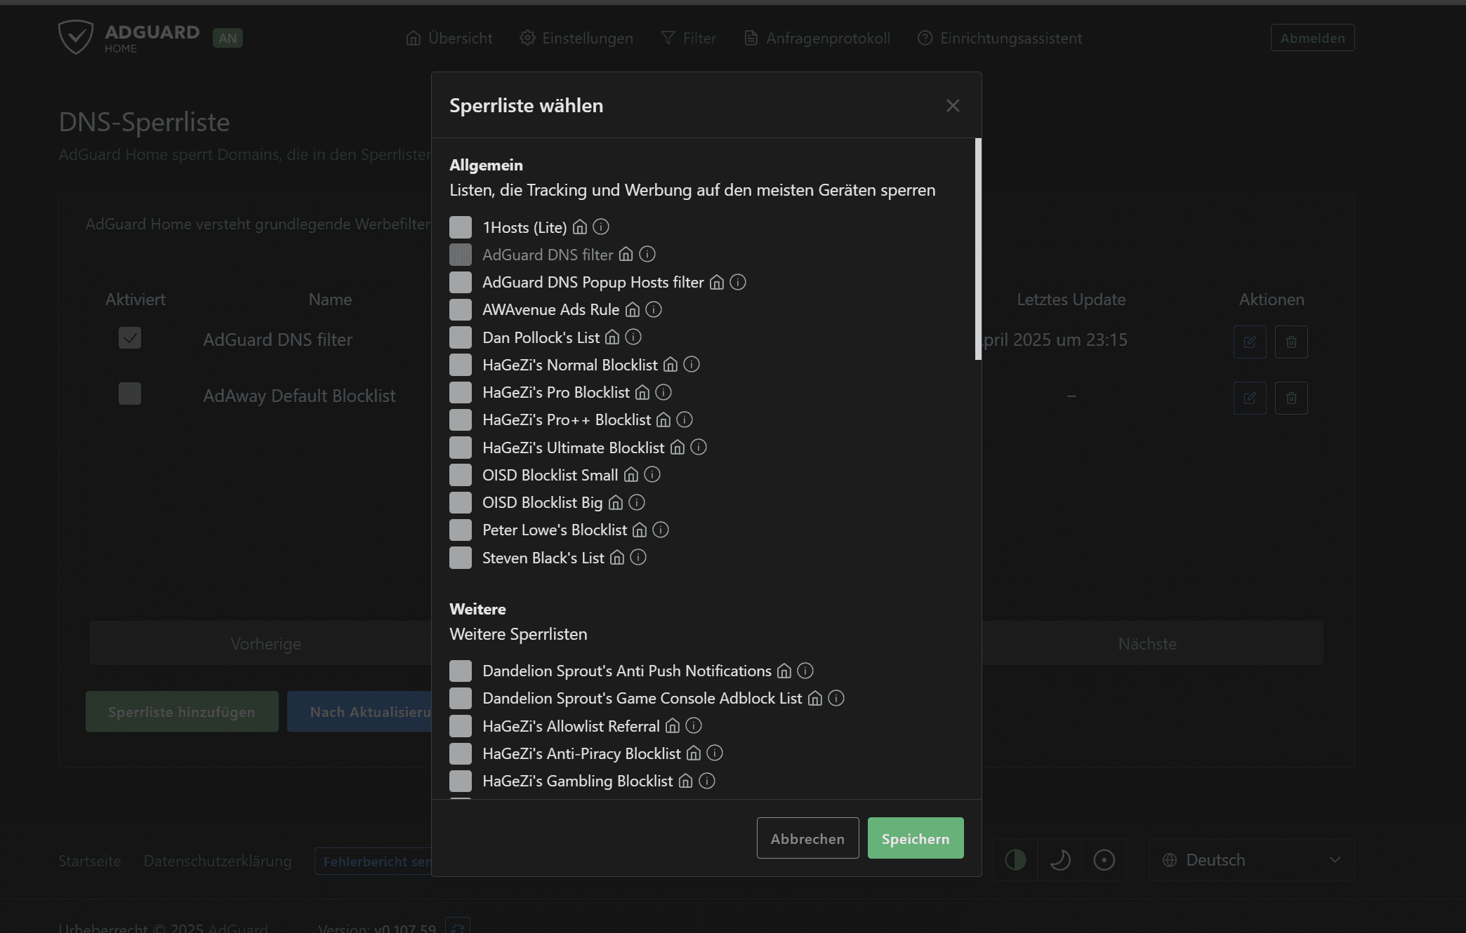1466x933 pixels.
Task: Open the Übersicht menu item
Action: pyautogui.click(x=449, y=38)
